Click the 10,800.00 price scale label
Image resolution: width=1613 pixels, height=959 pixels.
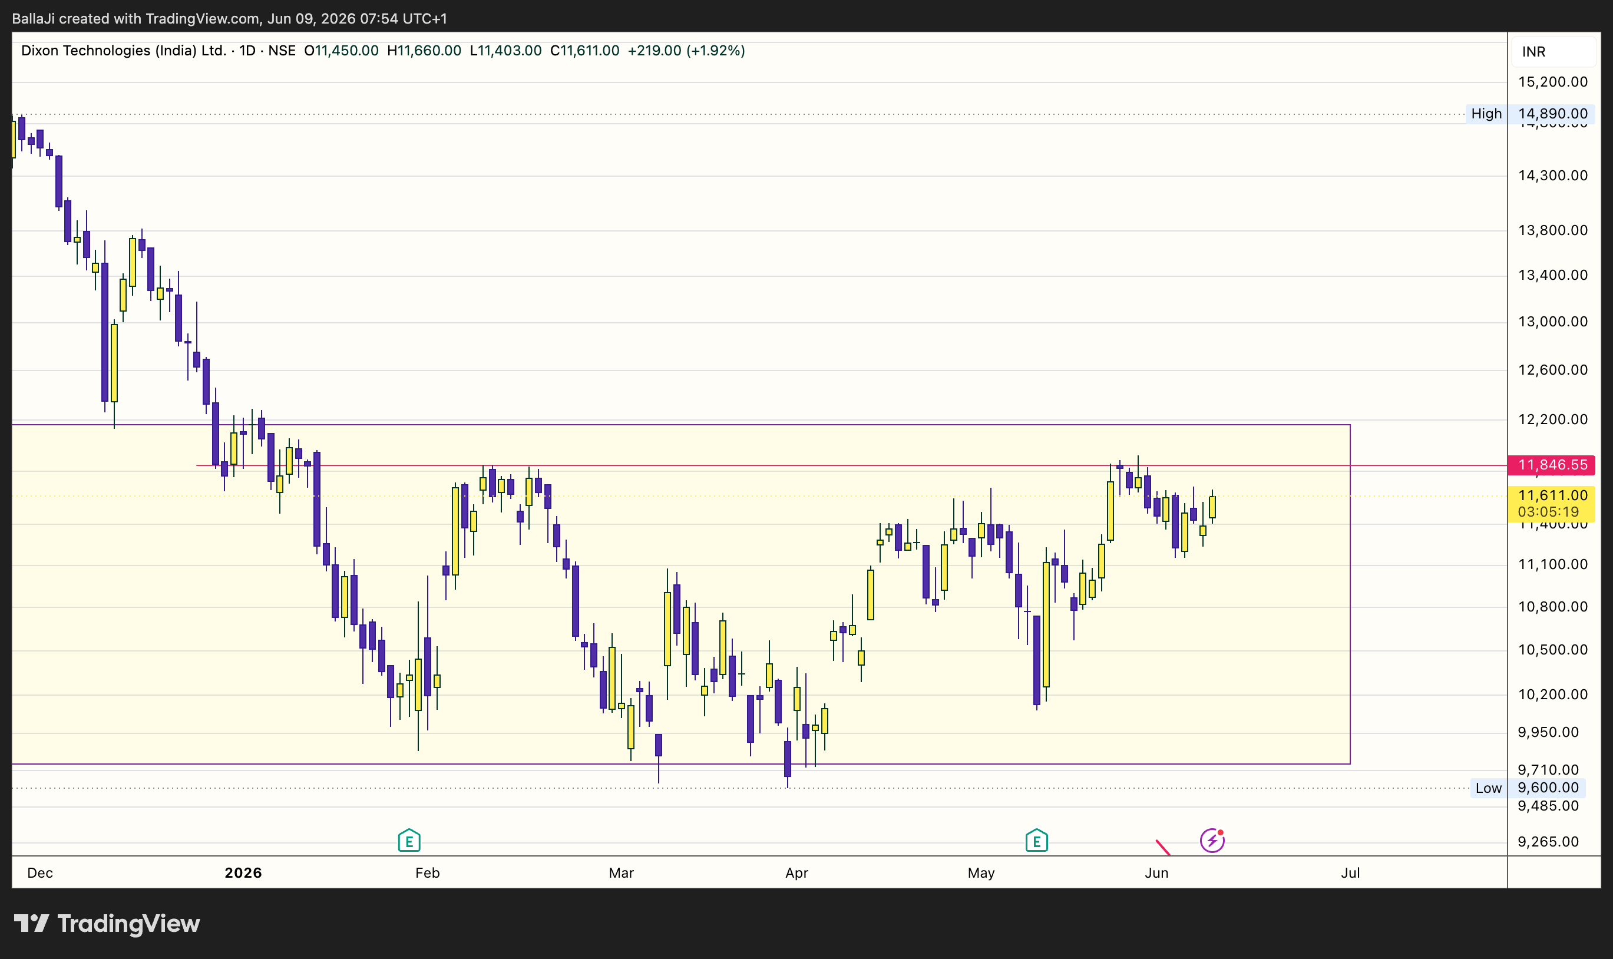[x=1552, y=607]
